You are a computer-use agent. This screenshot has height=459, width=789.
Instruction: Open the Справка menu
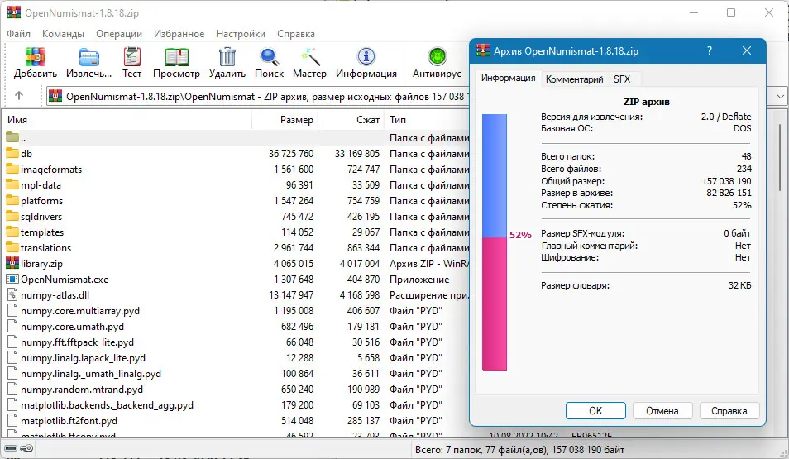[296, 34]
